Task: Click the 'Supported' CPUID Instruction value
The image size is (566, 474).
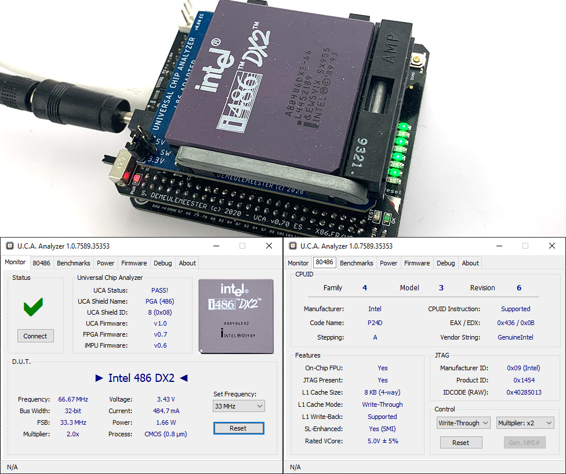Action: [x=516, y=309]
